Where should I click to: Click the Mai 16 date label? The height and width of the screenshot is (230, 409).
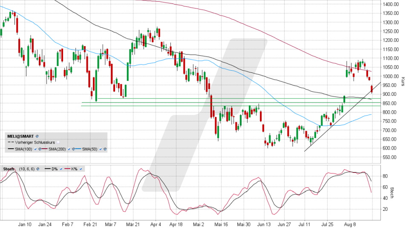221,224
